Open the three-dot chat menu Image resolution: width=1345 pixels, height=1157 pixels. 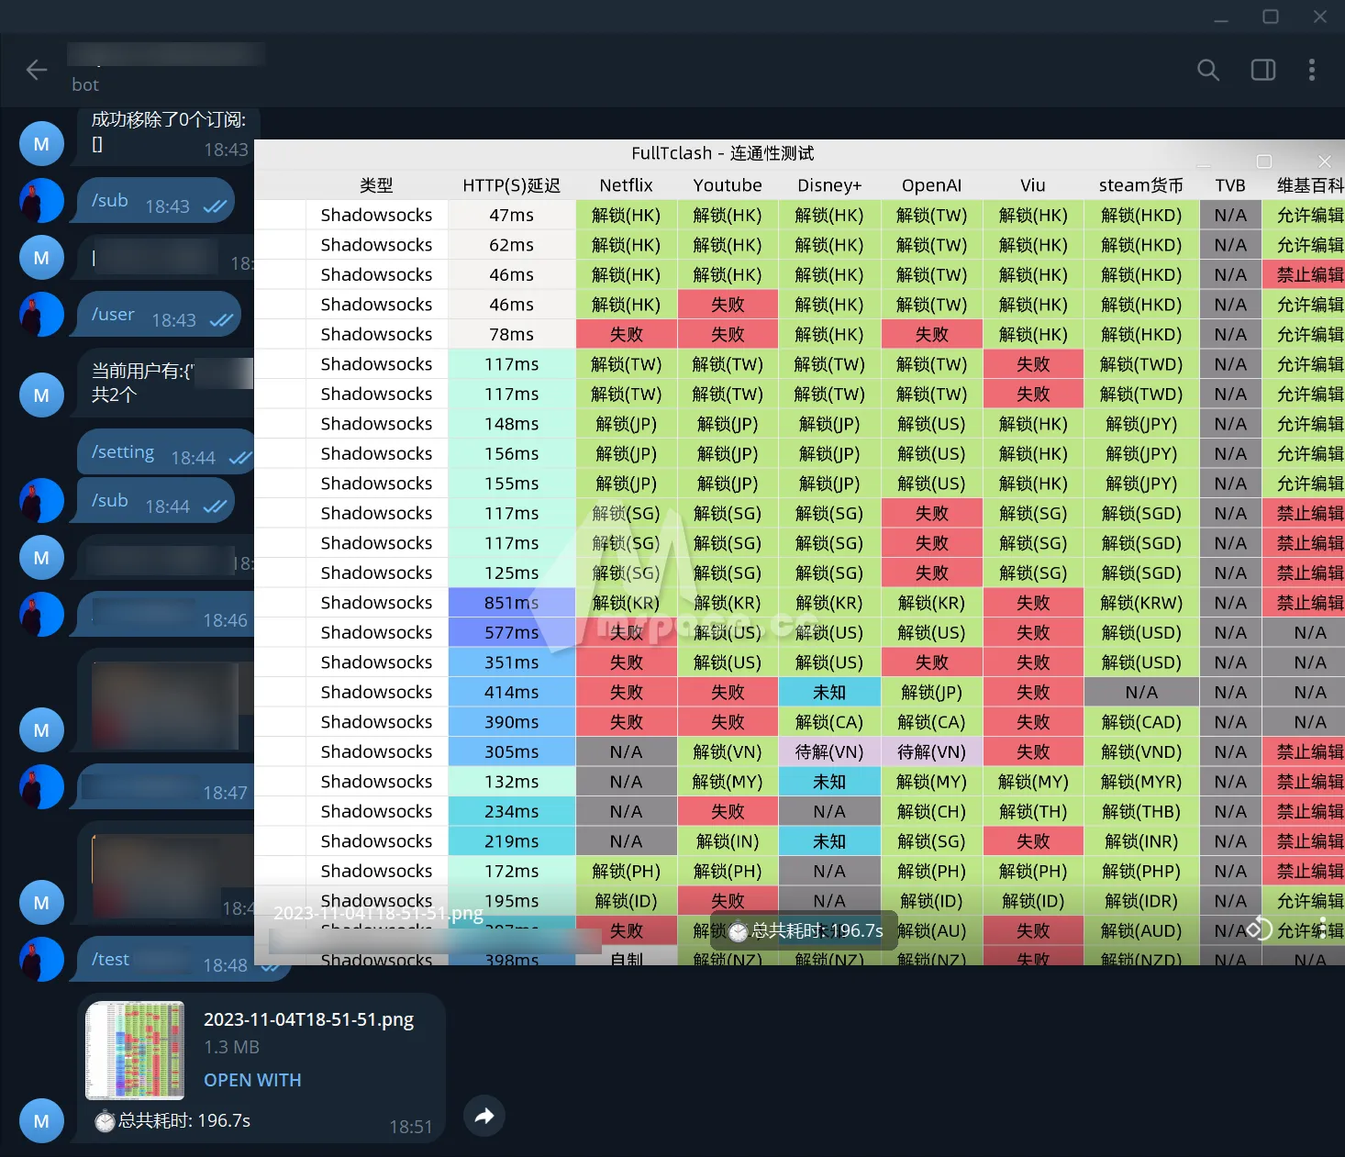pyautogui.click(x=1312, y=70)
